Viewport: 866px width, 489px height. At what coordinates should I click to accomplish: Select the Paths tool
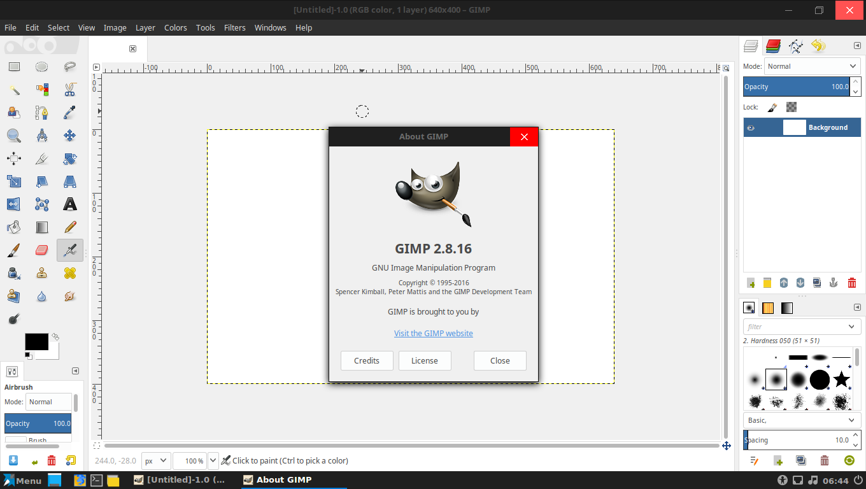tap(42, 113)
